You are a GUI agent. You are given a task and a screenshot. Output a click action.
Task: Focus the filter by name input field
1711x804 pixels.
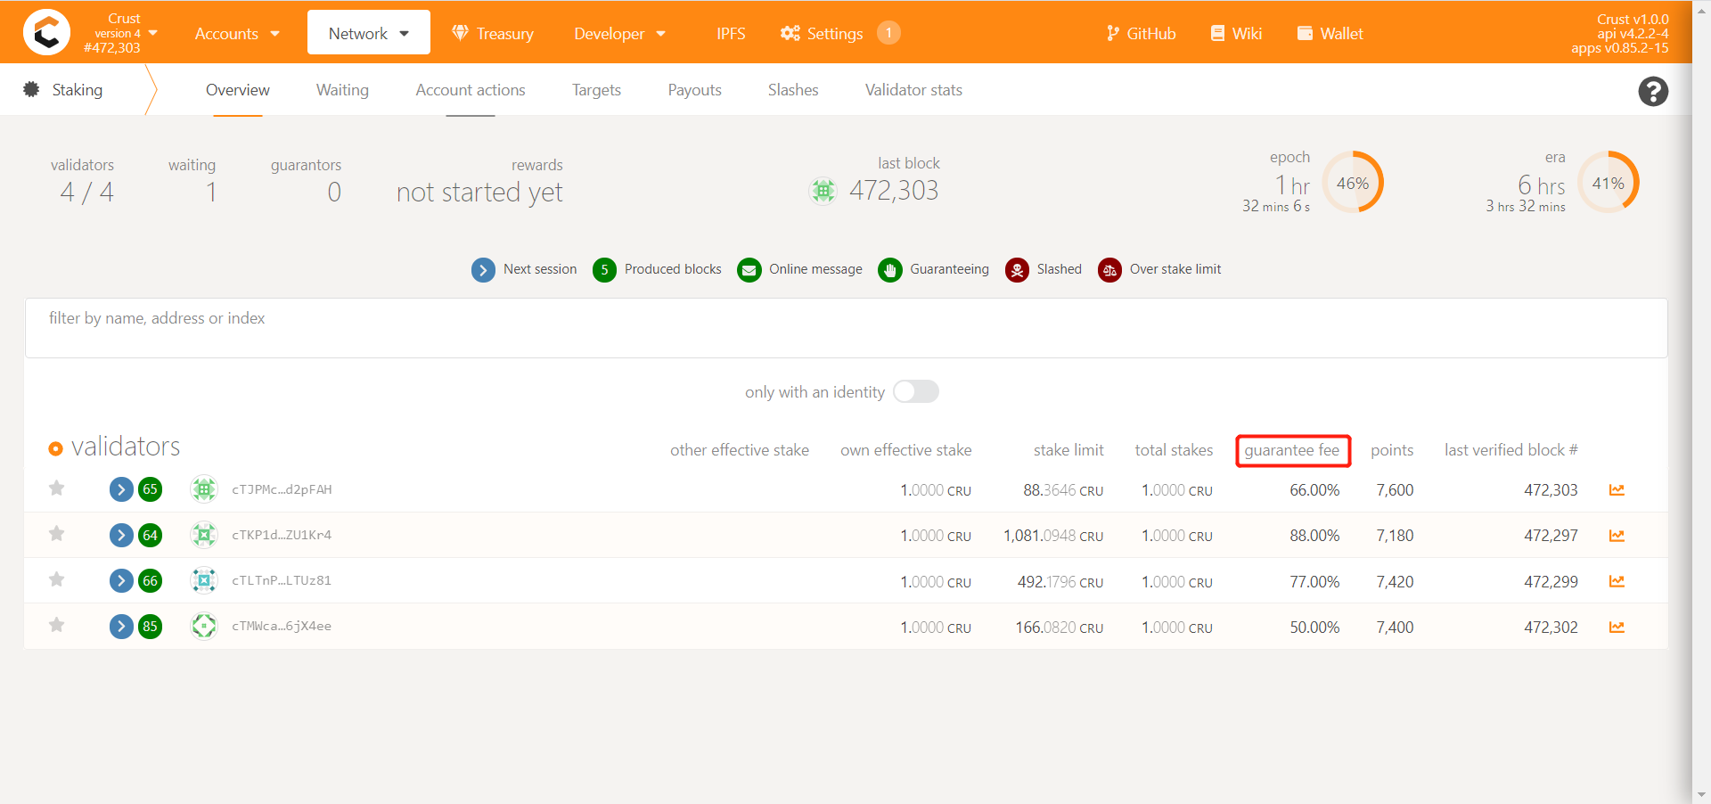pos(846,328)
